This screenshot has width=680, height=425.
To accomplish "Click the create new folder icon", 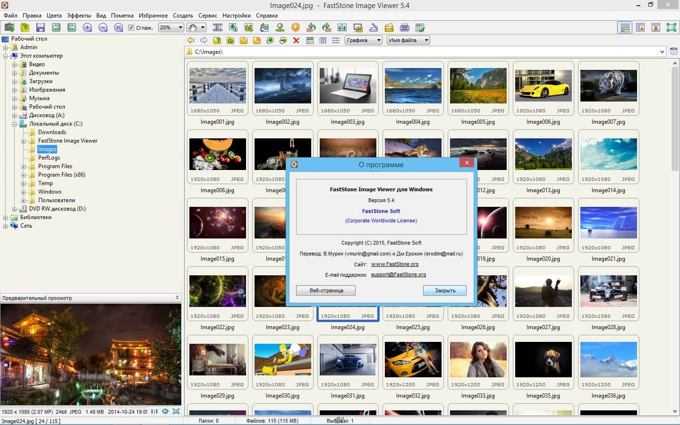I will point(257,40).
